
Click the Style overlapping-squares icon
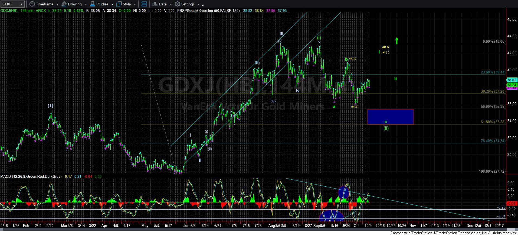(x=119, y=4)
